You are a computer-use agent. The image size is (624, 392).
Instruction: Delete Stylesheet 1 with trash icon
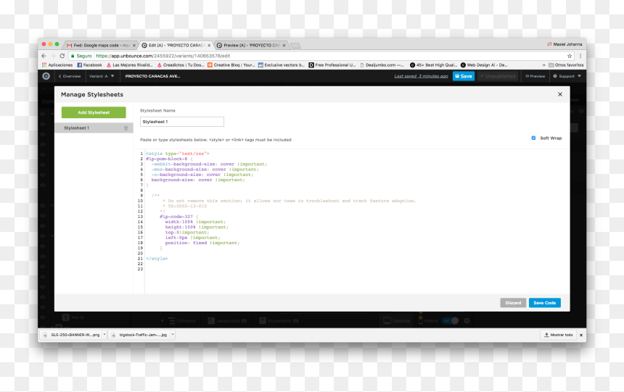[x=126, y=128]
